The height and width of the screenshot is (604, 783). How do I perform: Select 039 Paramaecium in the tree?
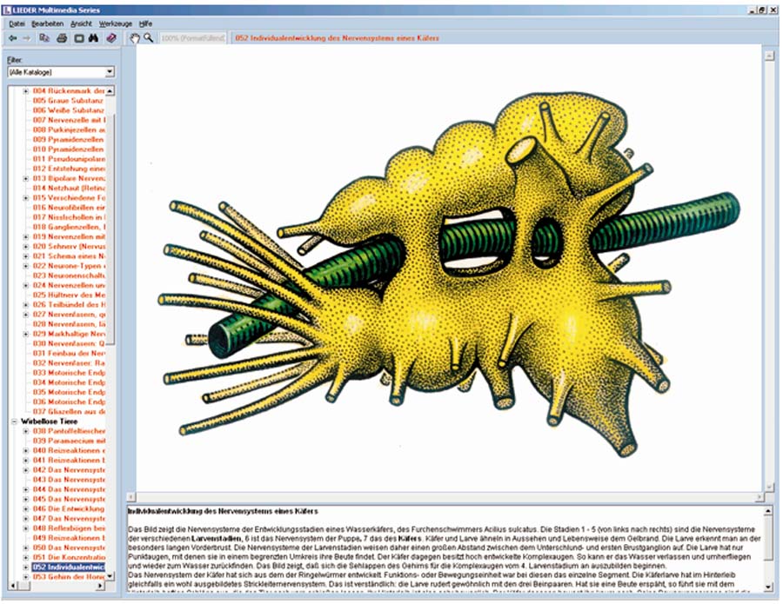pos(70,440)
